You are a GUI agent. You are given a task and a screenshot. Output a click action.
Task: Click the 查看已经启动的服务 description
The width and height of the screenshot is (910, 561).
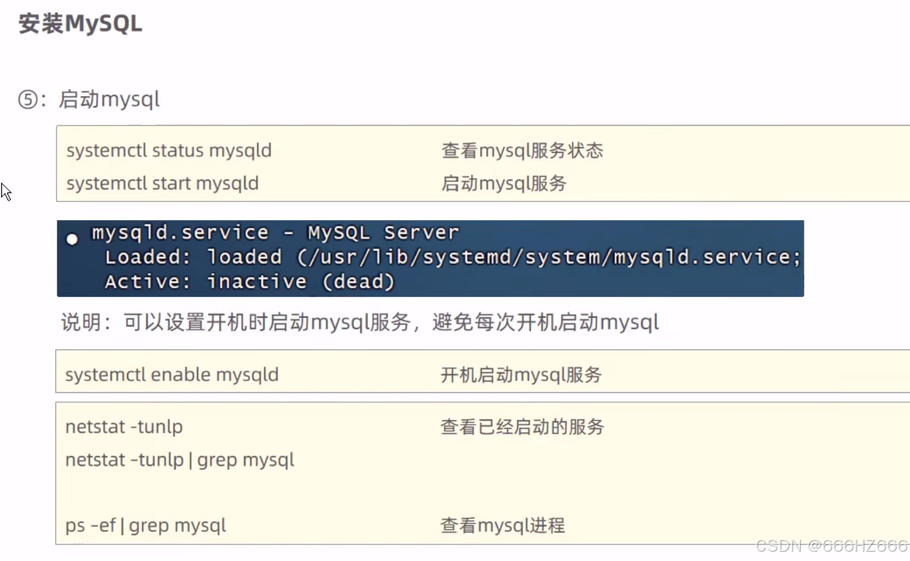522,427
